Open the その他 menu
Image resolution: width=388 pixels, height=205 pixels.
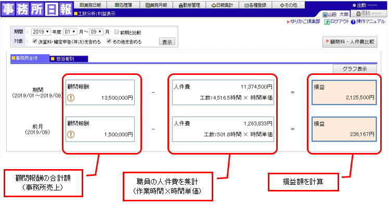pyautogui.click(x=288, y=5)
